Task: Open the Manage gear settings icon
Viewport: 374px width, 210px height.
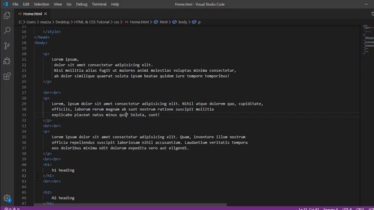Action: [7, 198]
